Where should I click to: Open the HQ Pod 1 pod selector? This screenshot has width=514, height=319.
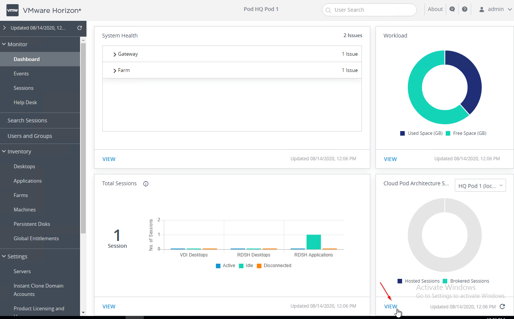click(480, 186)
